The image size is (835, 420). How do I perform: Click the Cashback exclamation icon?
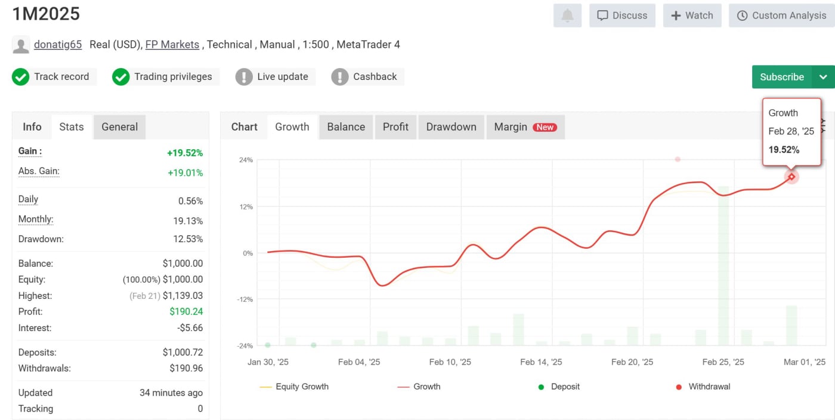click(340, 77)
